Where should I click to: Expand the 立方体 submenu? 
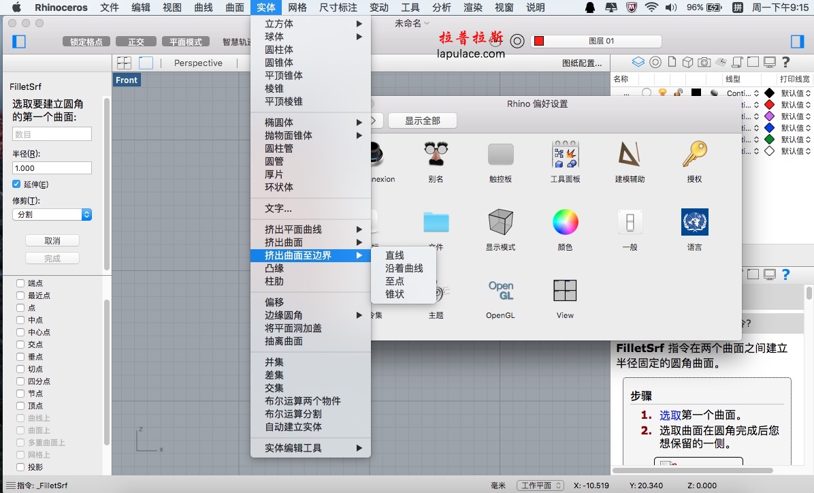pos(310,23)
